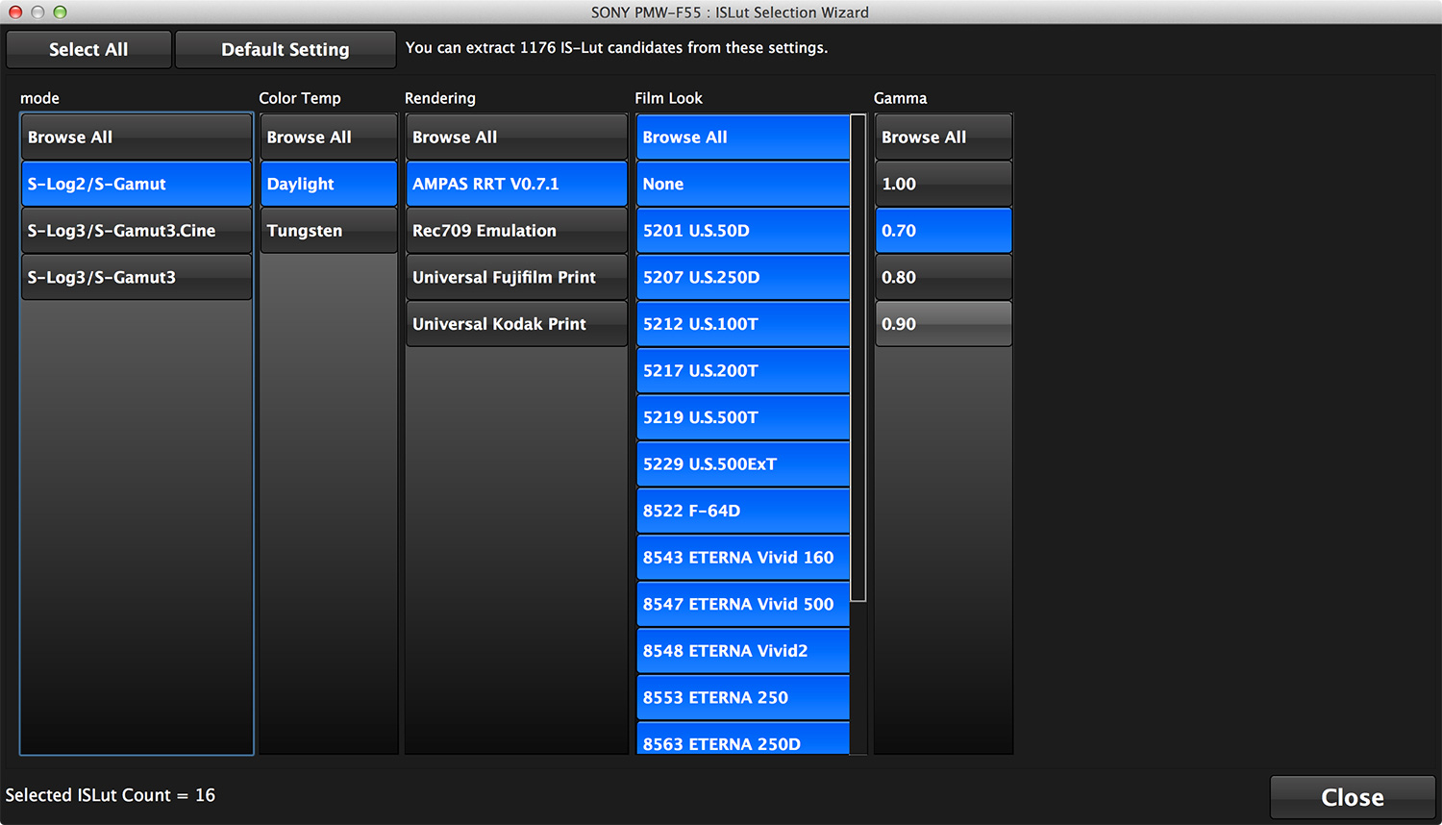
Task: Choose S-Log3/S-Gamut3.Cine mode
Action: [x=137, y=231]
